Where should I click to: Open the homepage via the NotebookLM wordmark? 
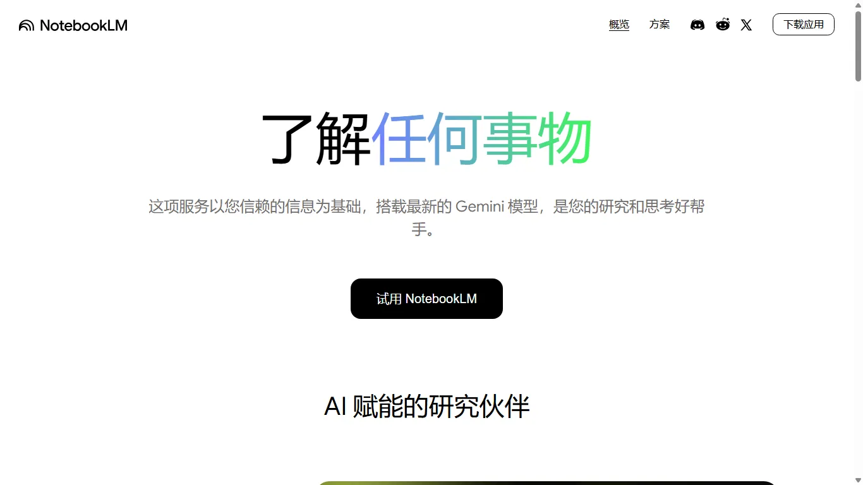click(x=84, y=25)
